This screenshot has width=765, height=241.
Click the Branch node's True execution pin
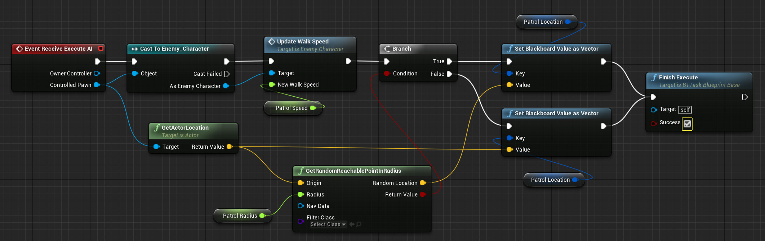pyautogui.click(x=449, y=61)
